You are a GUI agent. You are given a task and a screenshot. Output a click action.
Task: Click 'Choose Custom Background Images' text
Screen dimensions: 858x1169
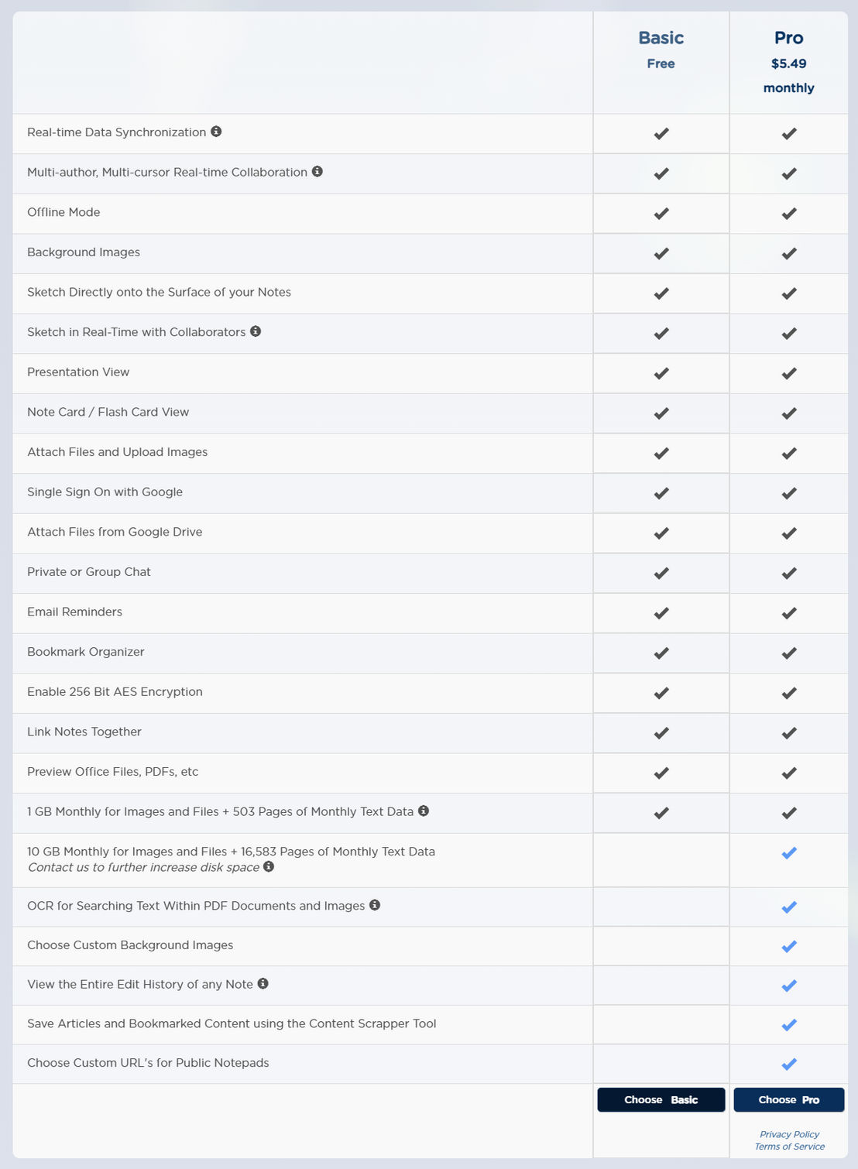[x=130, y=945]
